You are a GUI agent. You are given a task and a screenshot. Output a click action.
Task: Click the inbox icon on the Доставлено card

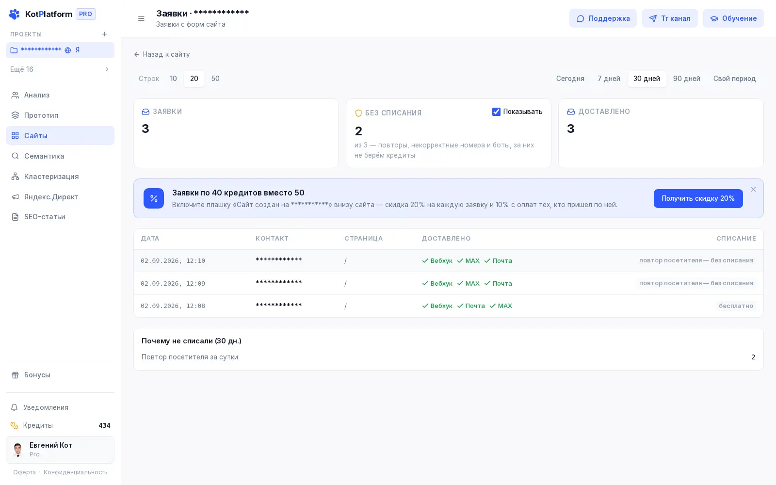pyautogui.click(x=571, y=112)
